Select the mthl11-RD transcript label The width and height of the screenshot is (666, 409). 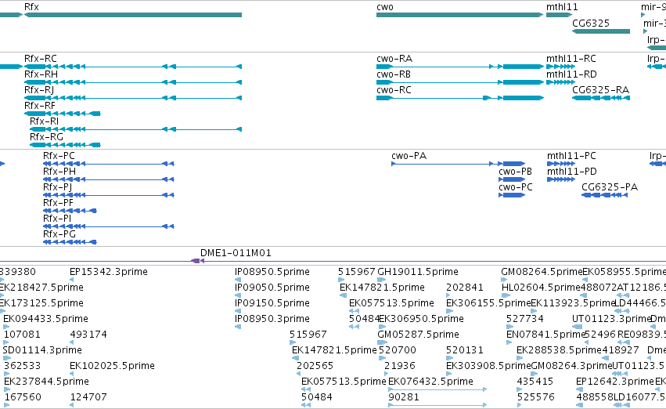pos(571,74)
